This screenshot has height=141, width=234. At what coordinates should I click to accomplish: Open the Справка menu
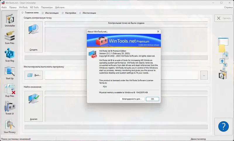[x=228, y=7]
